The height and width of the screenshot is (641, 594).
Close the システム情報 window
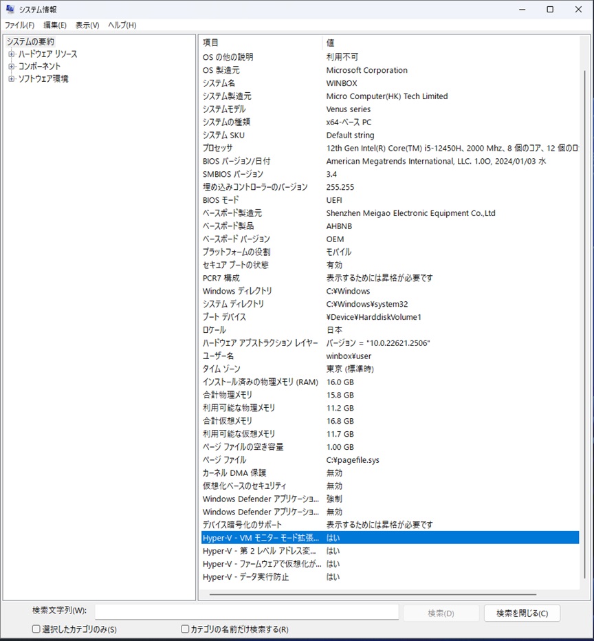click(x=578, y=10)
